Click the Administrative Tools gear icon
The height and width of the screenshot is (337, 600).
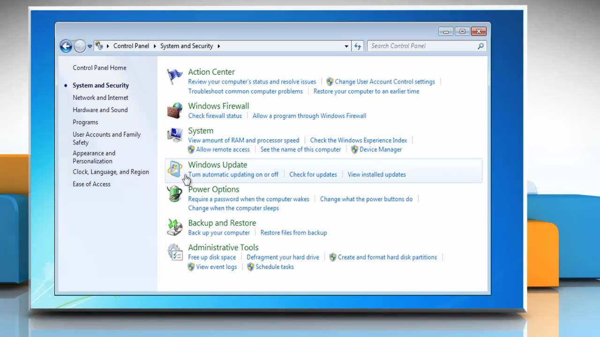175,252
